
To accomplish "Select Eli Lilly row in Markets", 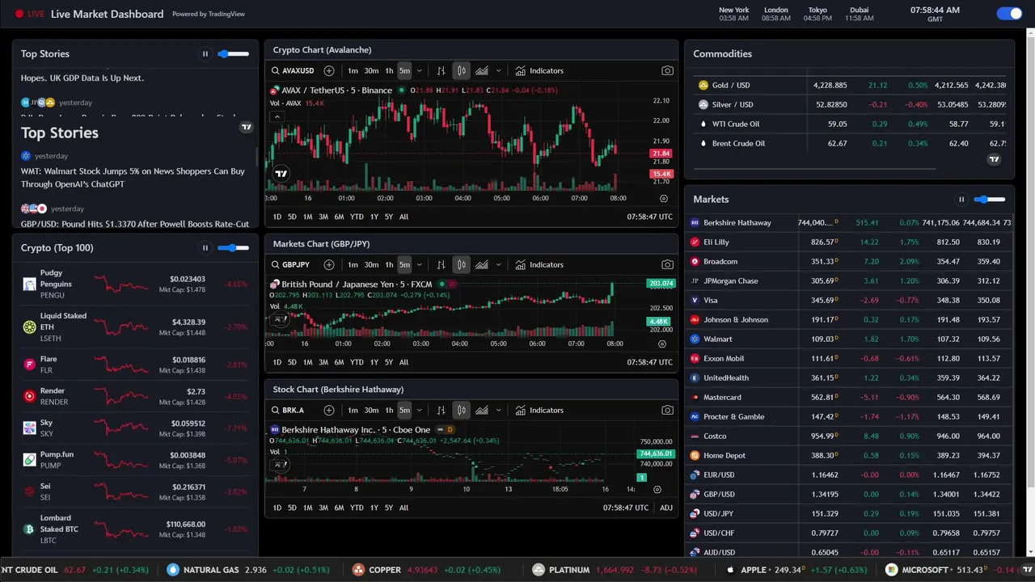I will click(x=847, y=242).
